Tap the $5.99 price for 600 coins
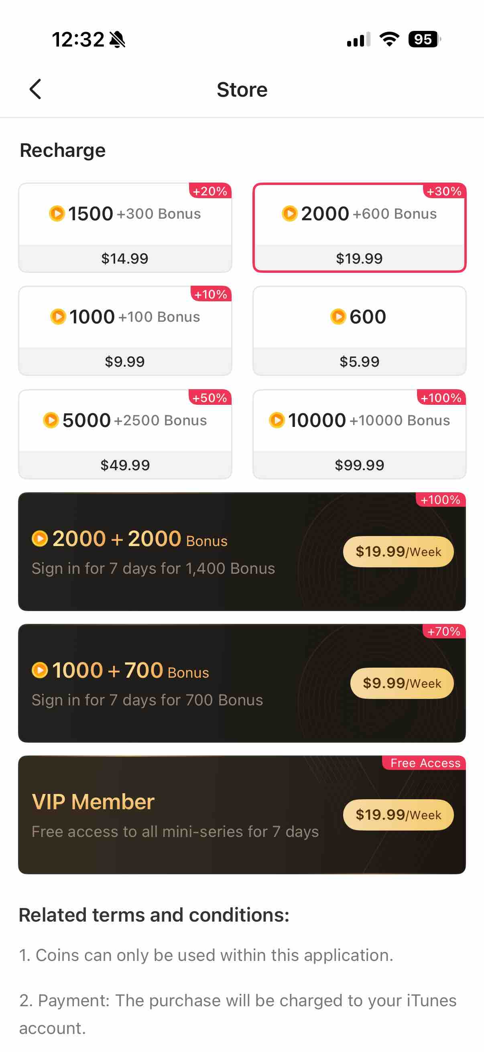The image size is (484, 1052). (x=360, y=361)
